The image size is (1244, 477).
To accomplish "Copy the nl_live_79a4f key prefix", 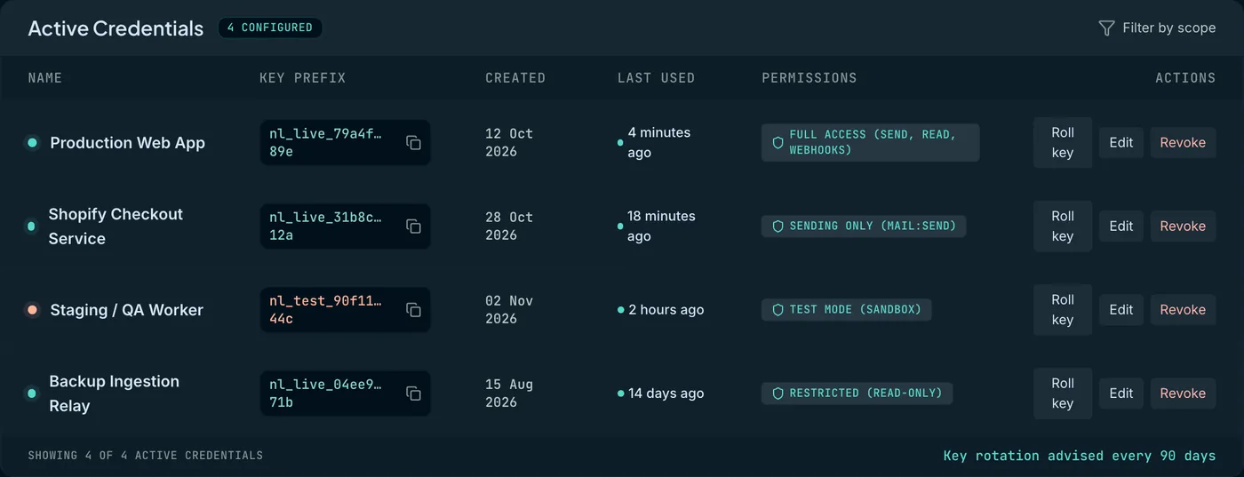I will 413,143.
